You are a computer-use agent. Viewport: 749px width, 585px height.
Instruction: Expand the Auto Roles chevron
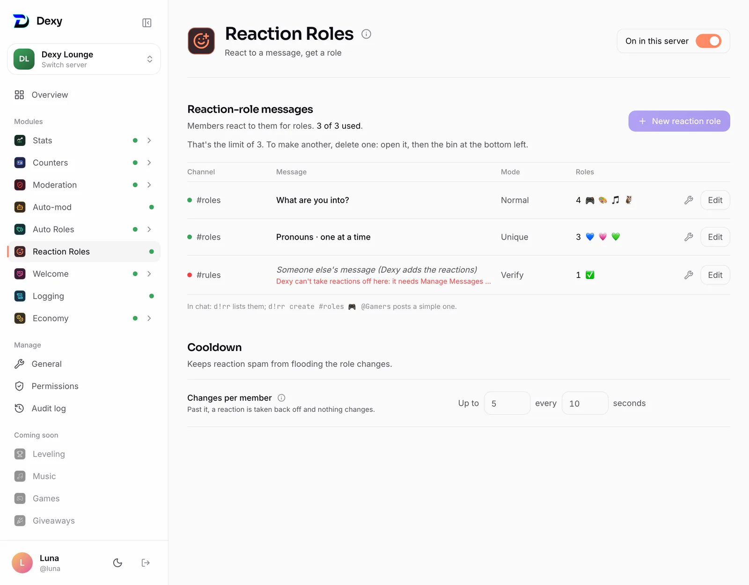(x=149, y=229)
